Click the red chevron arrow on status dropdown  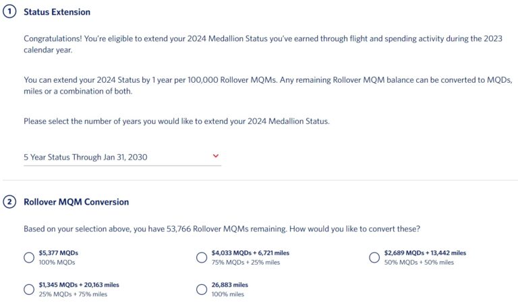pos(216,156)
